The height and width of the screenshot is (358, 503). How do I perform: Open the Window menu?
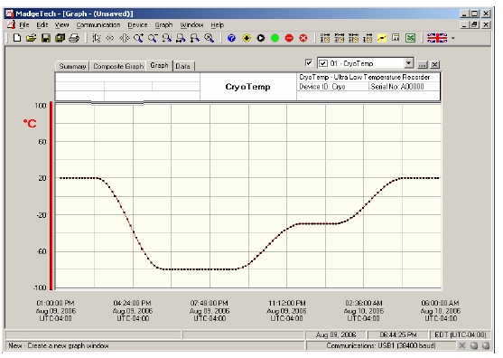[191, 24]
